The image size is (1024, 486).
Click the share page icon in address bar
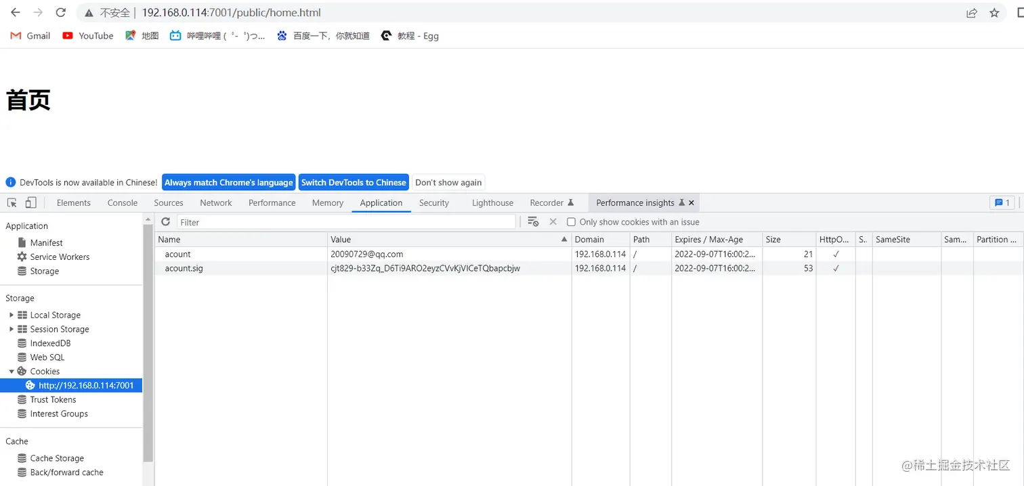point(972,13)
